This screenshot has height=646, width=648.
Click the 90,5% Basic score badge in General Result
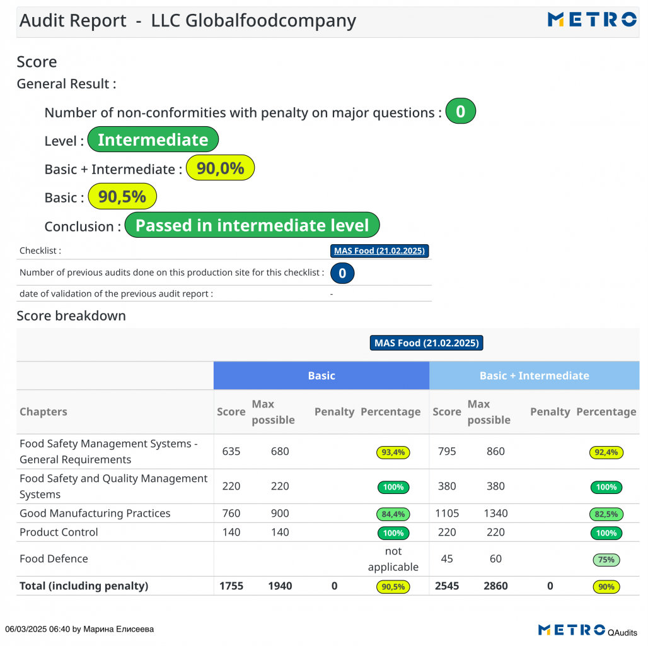122,196
